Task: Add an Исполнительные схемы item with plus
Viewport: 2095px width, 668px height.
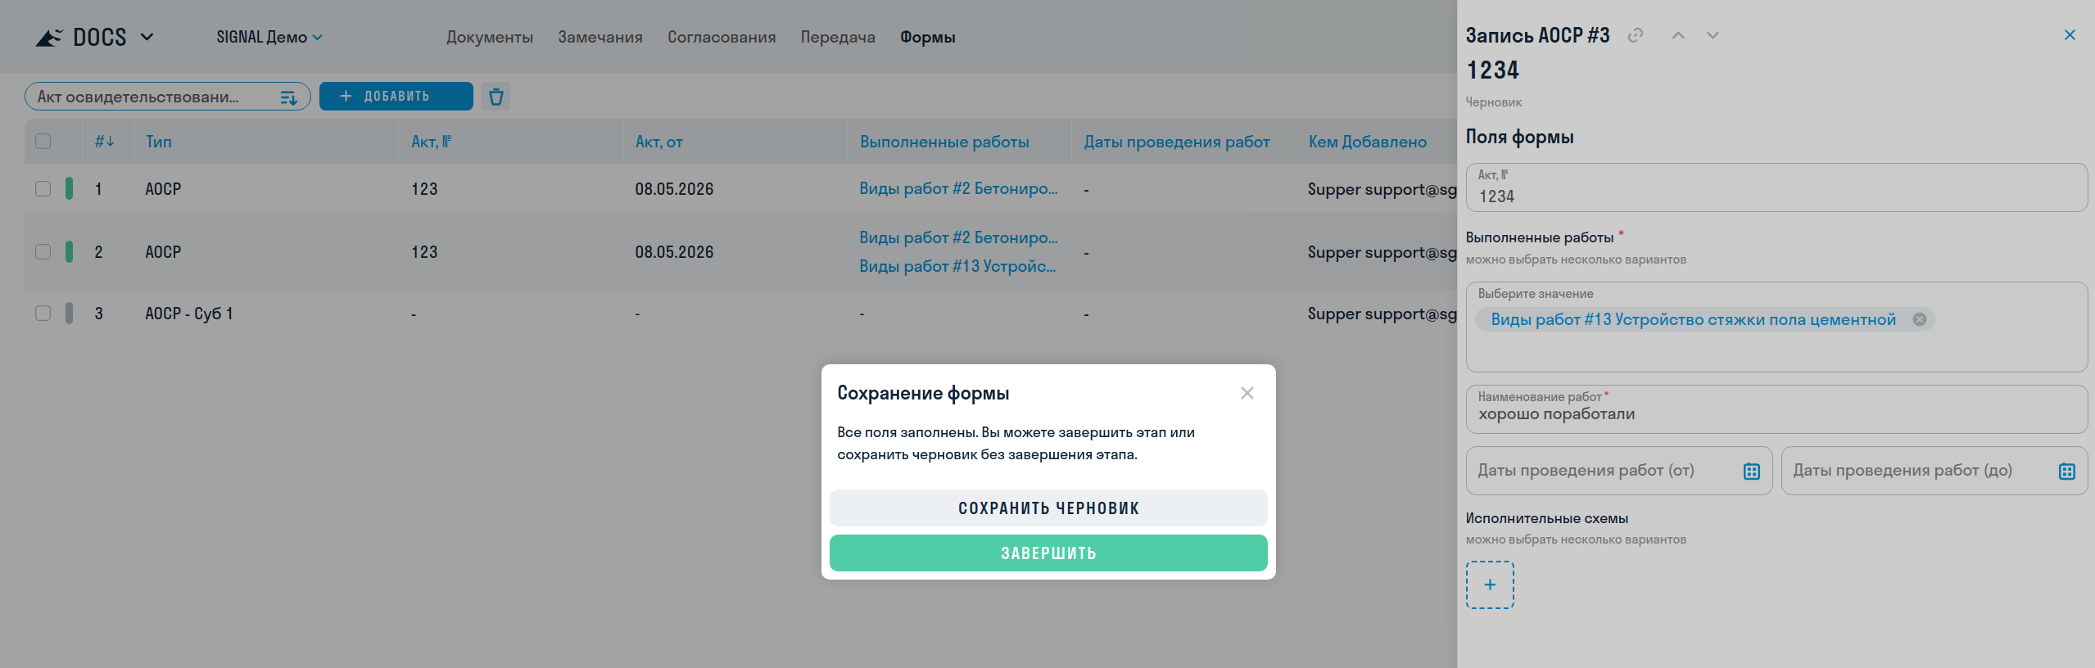Action: [1490, 584]
